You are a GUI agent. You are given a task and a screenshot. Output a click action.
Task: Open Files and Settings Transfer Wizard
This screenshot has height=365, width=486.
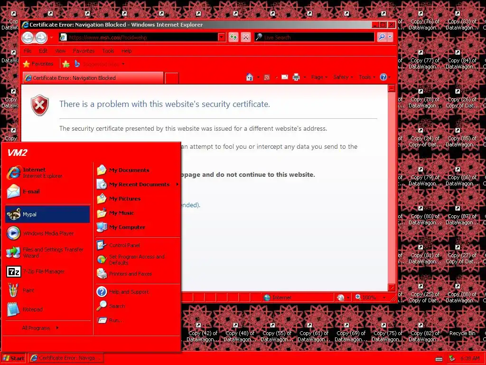click(47, 253)
